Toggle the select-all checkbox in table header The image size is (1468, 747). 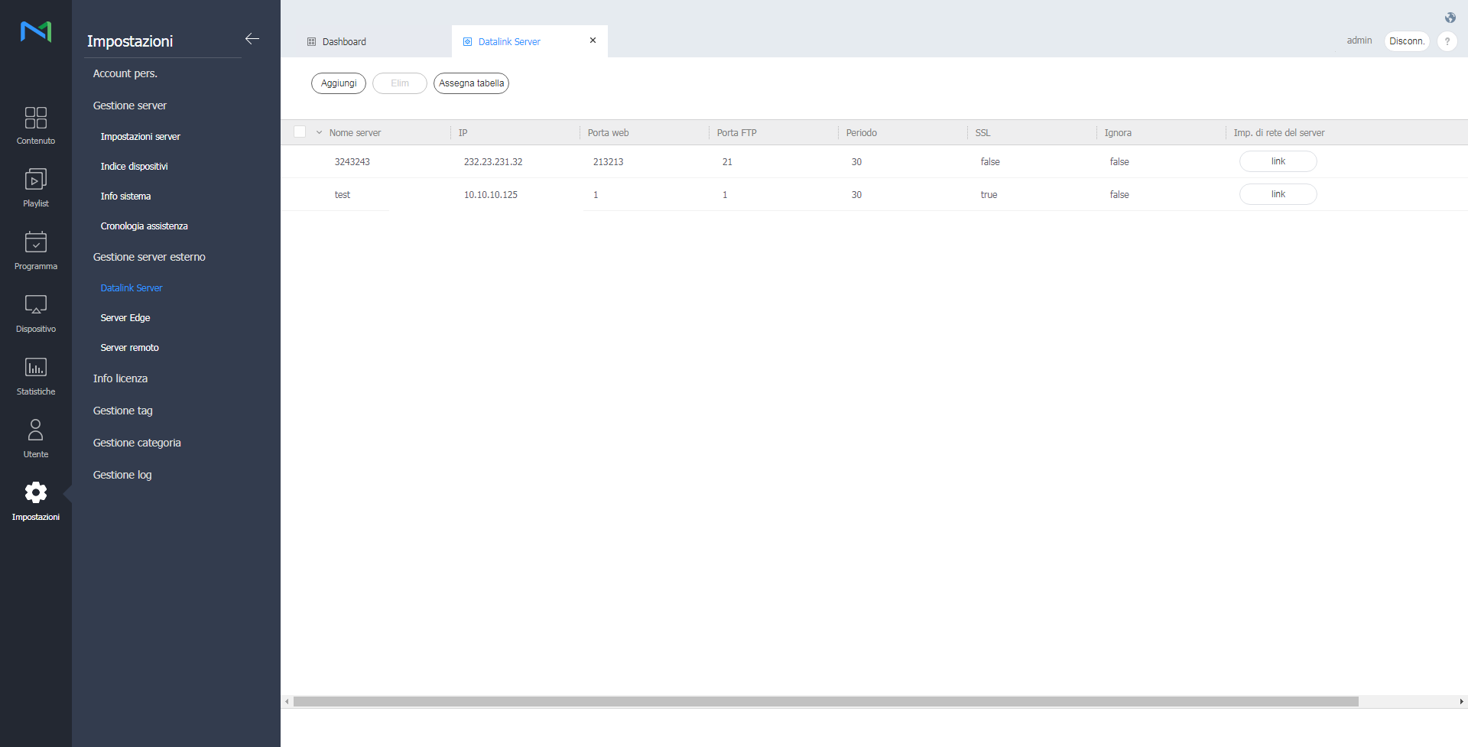[x=300, y=132]
